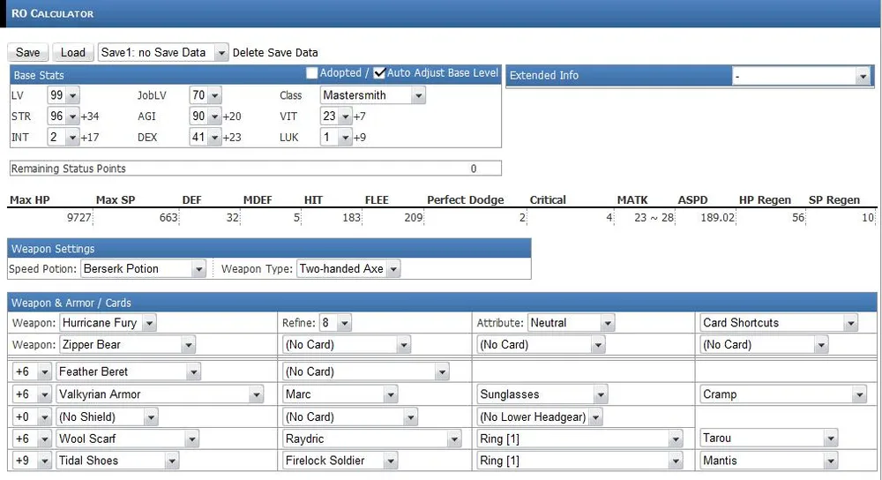The height and width of the screenshot is (480, 882).
Task: Enable the Adopted checkbox
Action: [x=312, y=73]
